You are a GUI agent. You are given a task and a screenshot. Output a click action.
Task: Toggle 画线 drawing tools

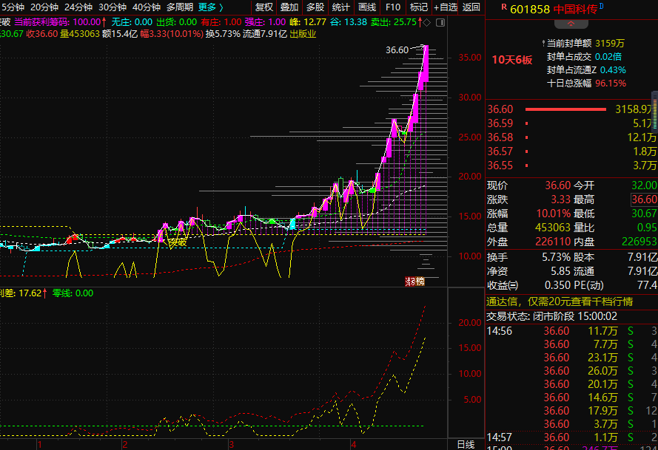click(366, 7)
